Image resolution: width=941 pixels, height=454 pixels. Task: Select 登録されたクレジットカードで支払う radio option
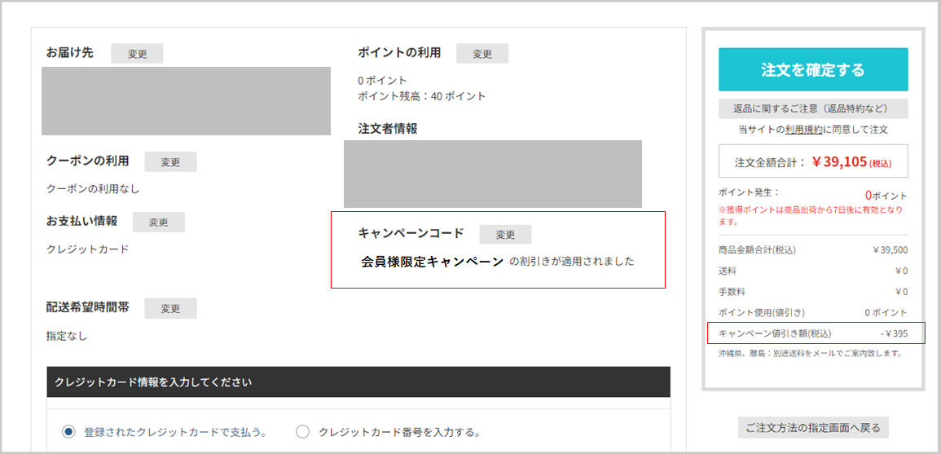69,432
